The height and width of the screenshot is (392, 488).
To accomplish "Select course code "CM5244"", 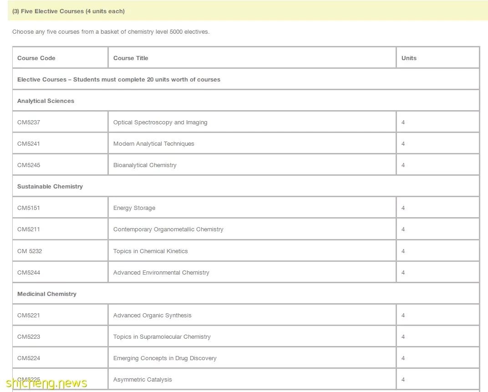I will (29, 273).
